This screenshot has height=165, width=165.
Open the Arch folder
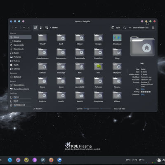click(61, 39)
